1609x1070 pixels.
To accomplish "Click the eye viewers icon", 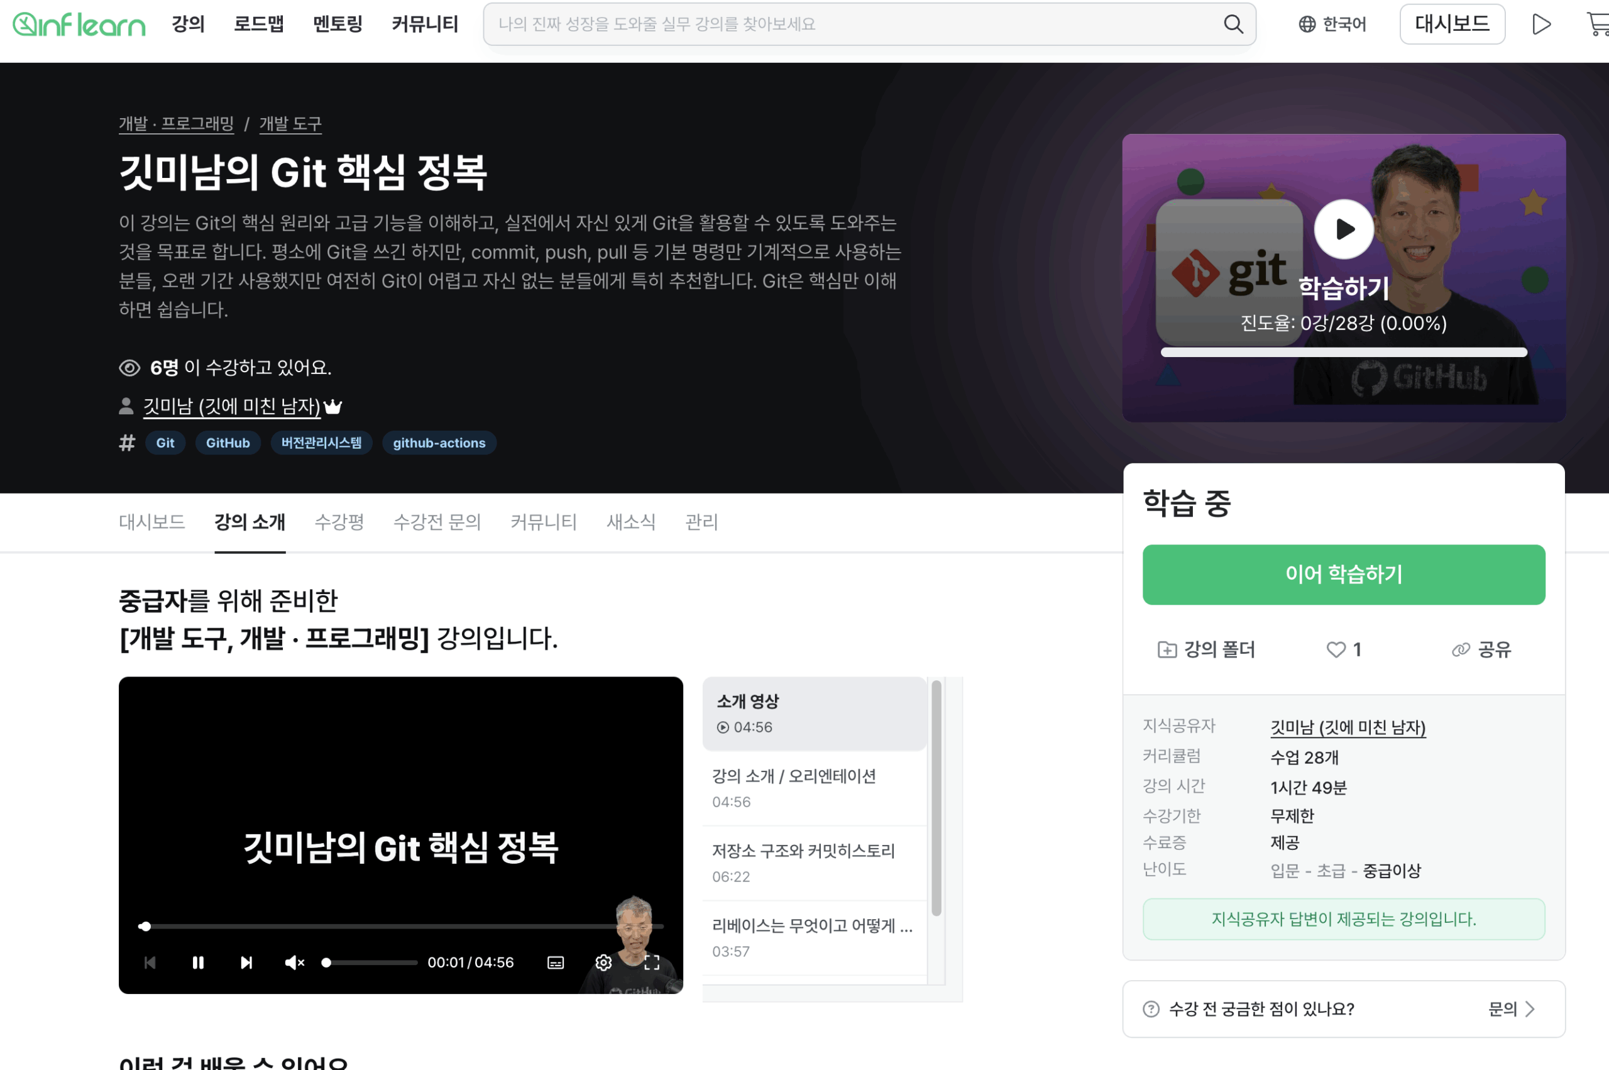I will point(129,368).
